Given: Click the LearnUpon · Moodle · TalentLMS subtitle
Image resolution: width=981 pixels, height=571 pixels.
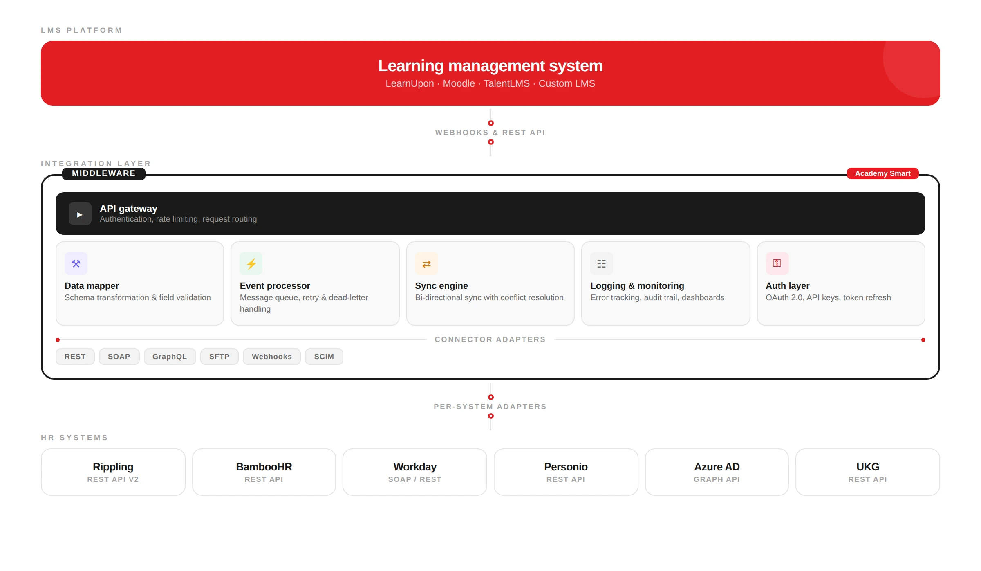Looking at the screenshot, I should (490, 83).
